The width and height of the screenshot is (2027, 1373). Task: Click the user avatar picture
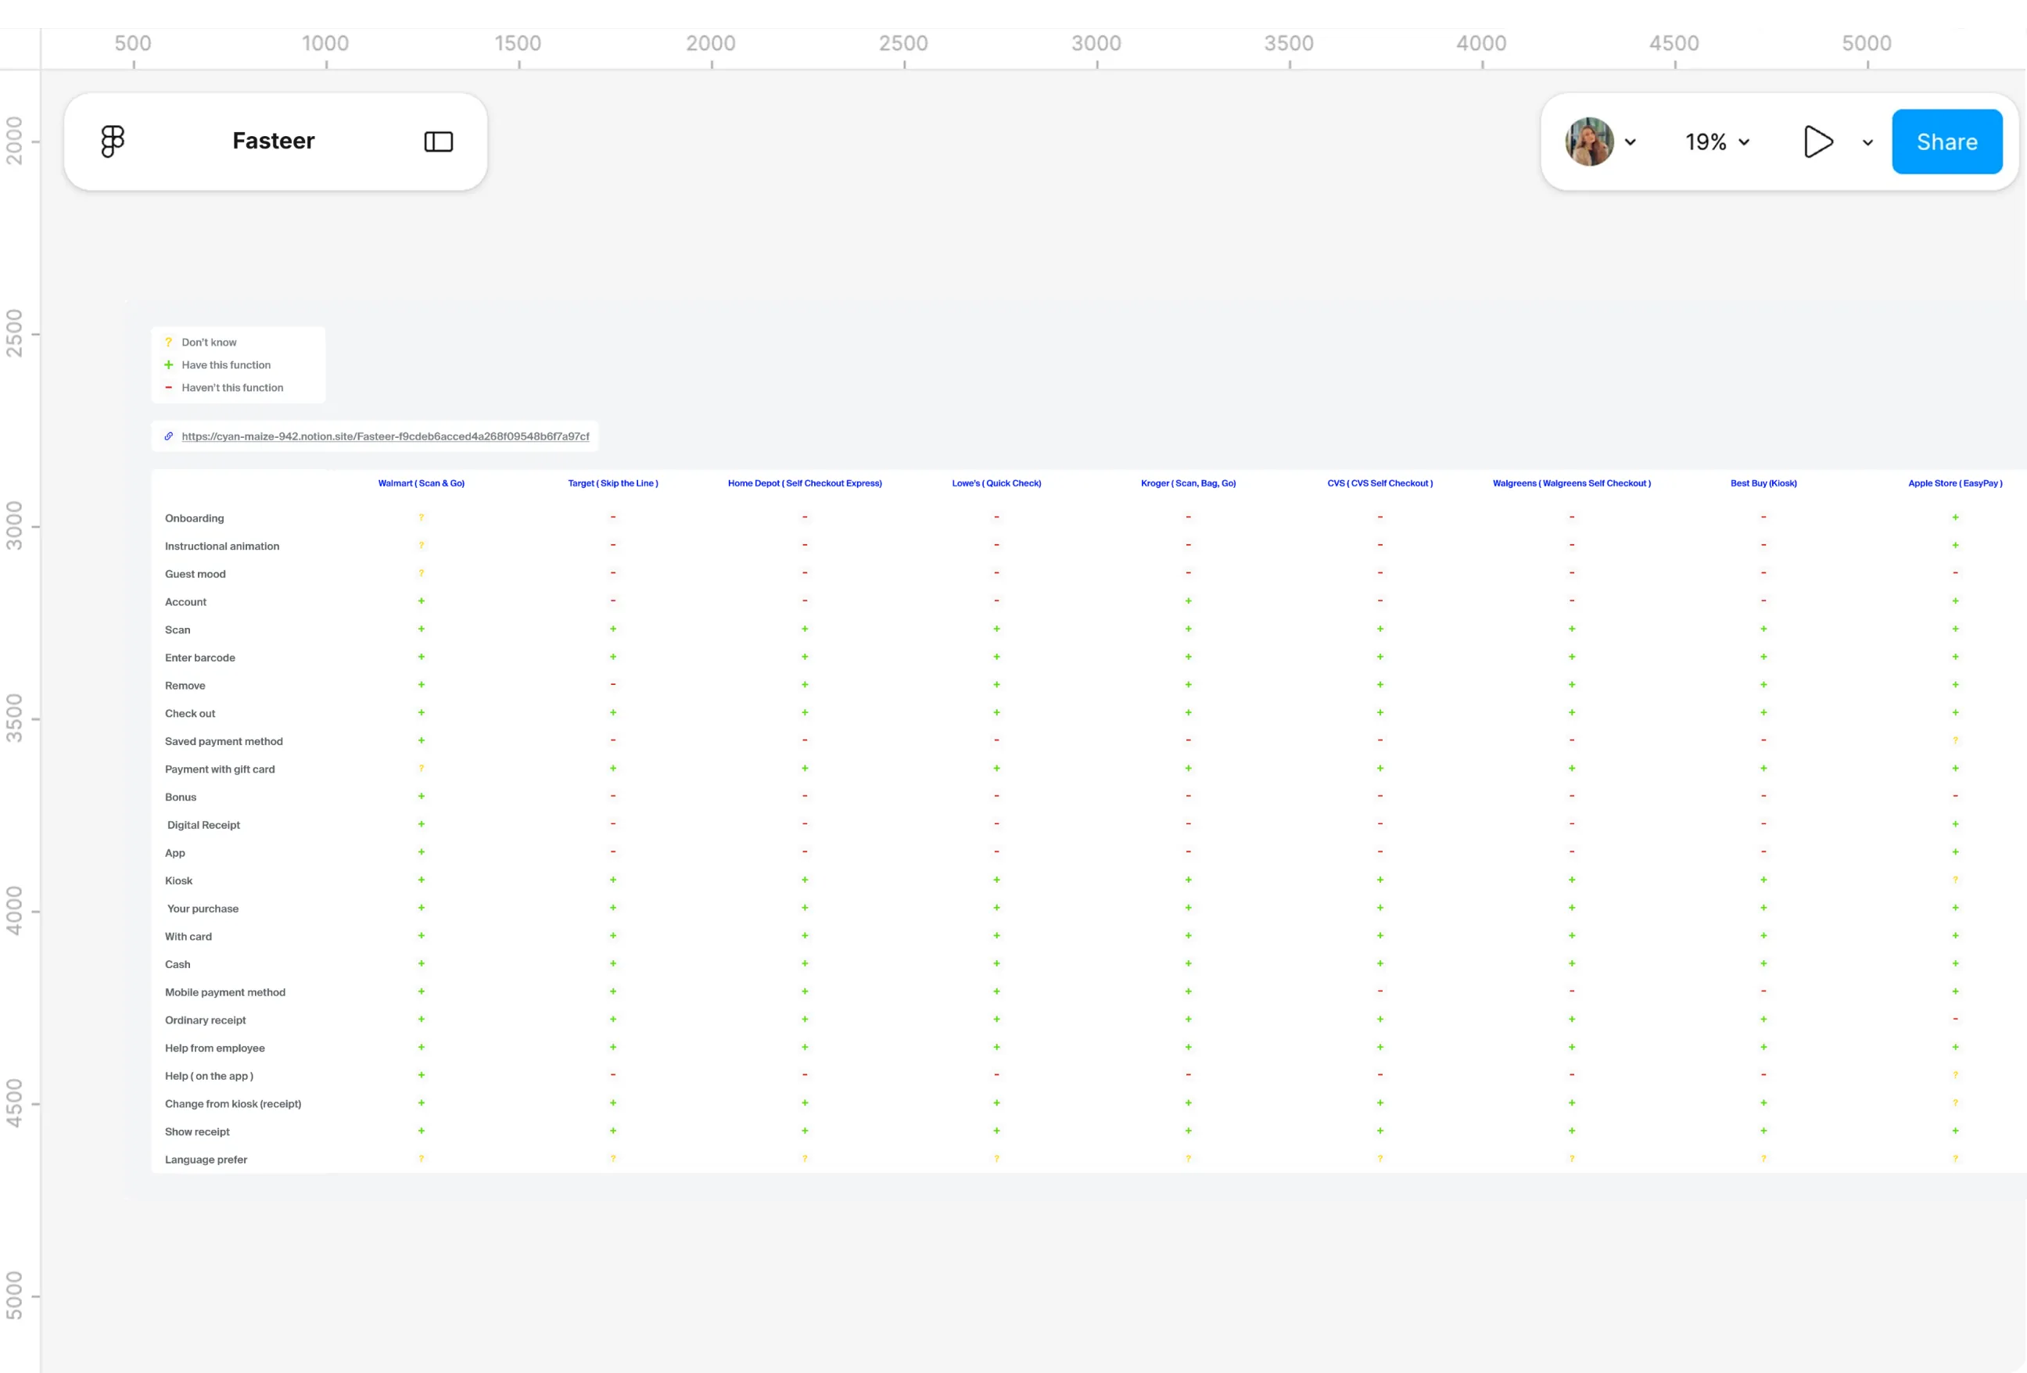(1589, 142)
